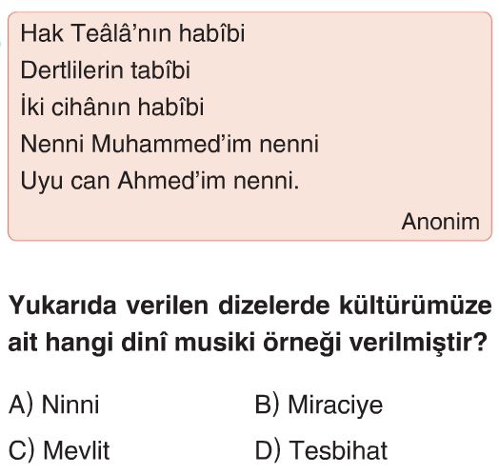Image resolution: width=499 pixels, height=474 pixels.
Task: Select answer option D) Tesbihat
Action: (321, 450)
